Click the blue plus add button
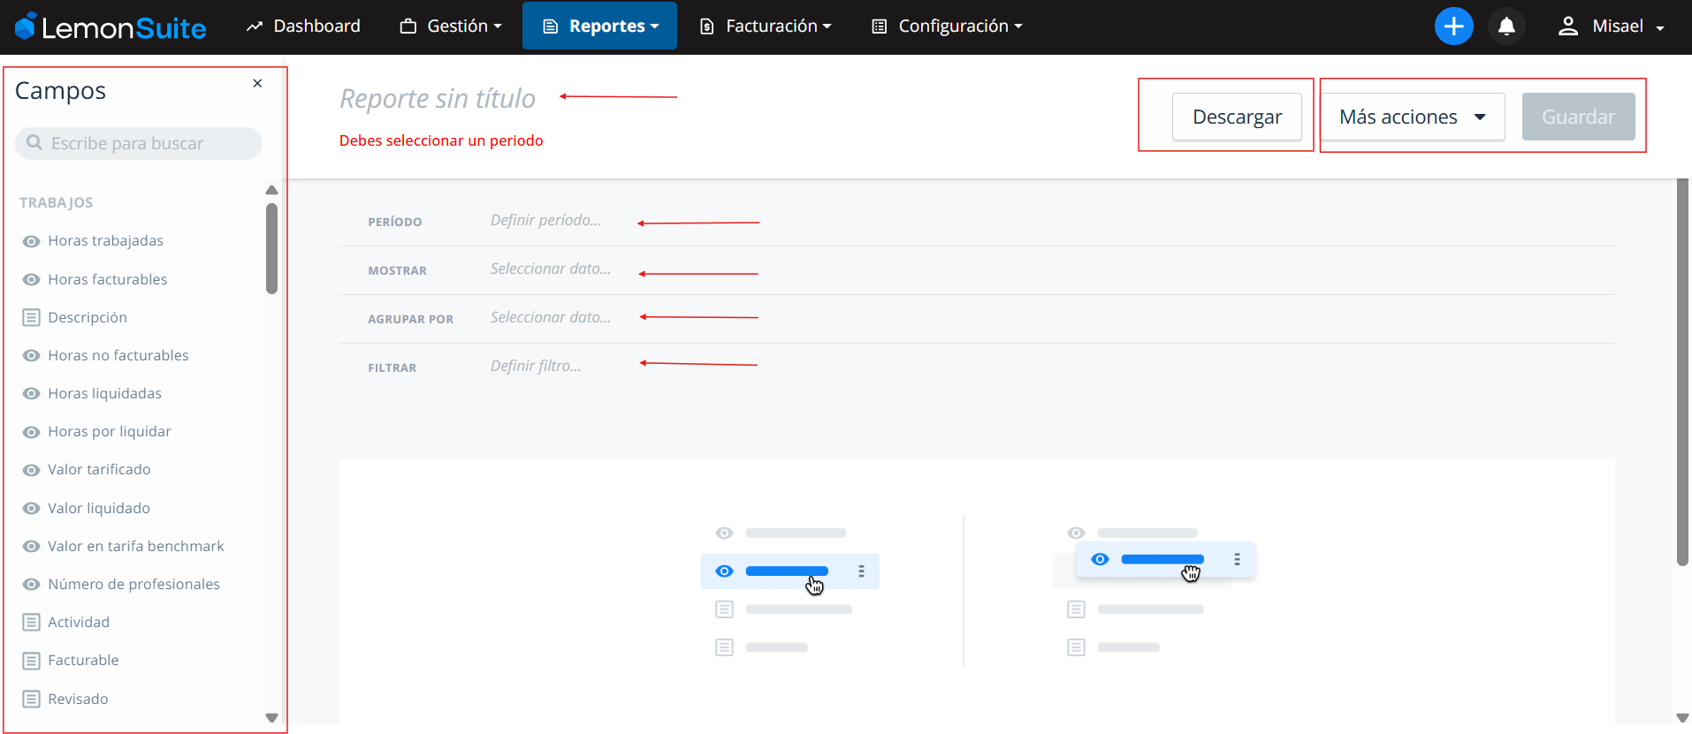 (1454, 26)
